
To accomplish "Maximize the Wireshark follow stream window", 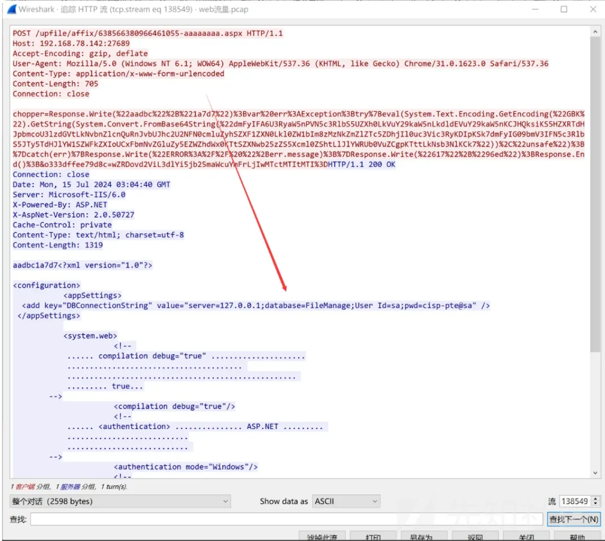I will coord(564,10).
